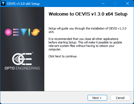The width and height of the screenshot is (134, 104).
Task: Cancel the OEVIS setup
Action: click(120, 98)
